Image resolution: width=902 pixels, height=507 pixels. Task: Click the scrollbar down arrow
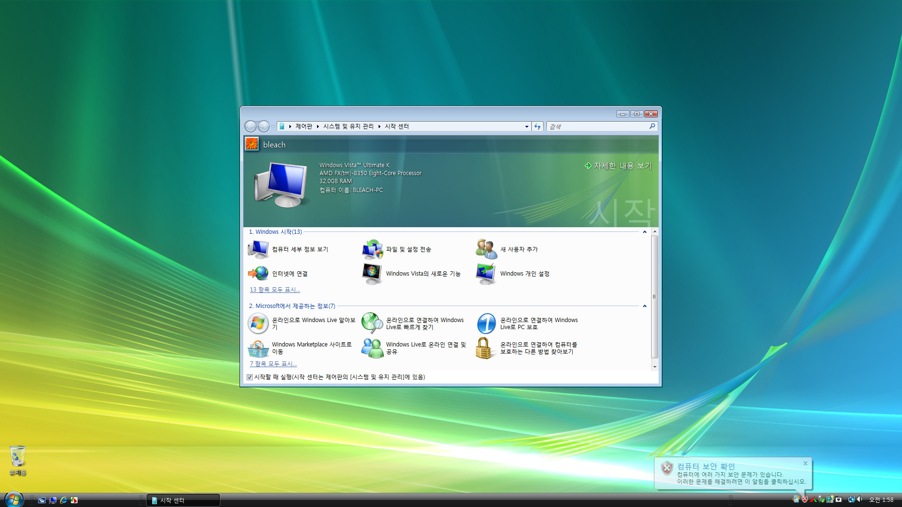tap(654, 367)
